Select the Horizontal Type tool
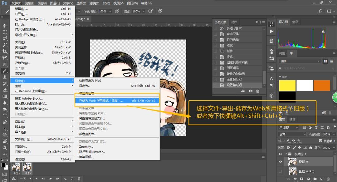The image size is (337, 182). point(4,116)
